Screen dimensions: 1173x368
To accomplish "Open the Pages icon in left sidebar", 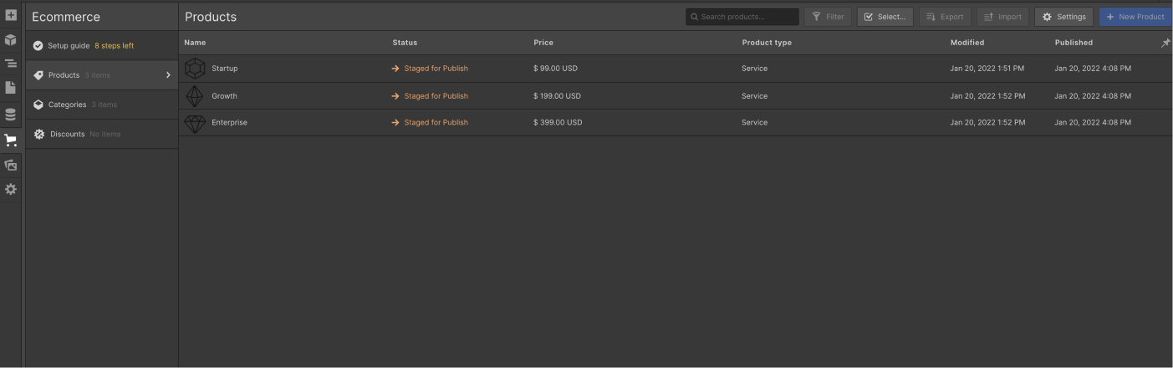I will pyautogui.click(x=11, y=88).
